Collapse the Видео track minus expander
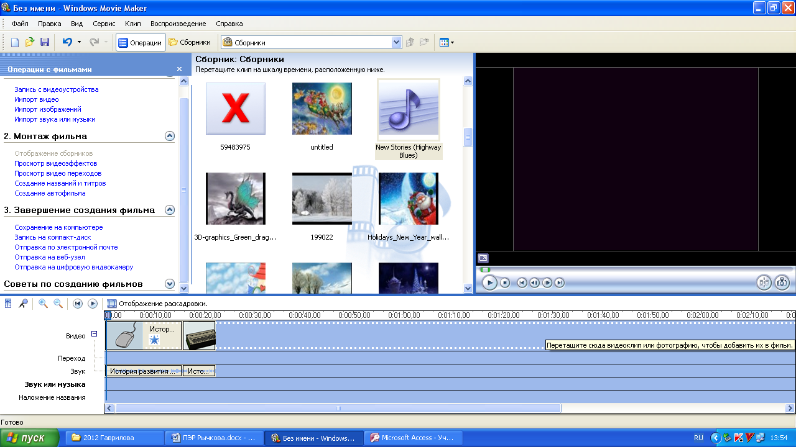796x447 pixels. point(95,334)
